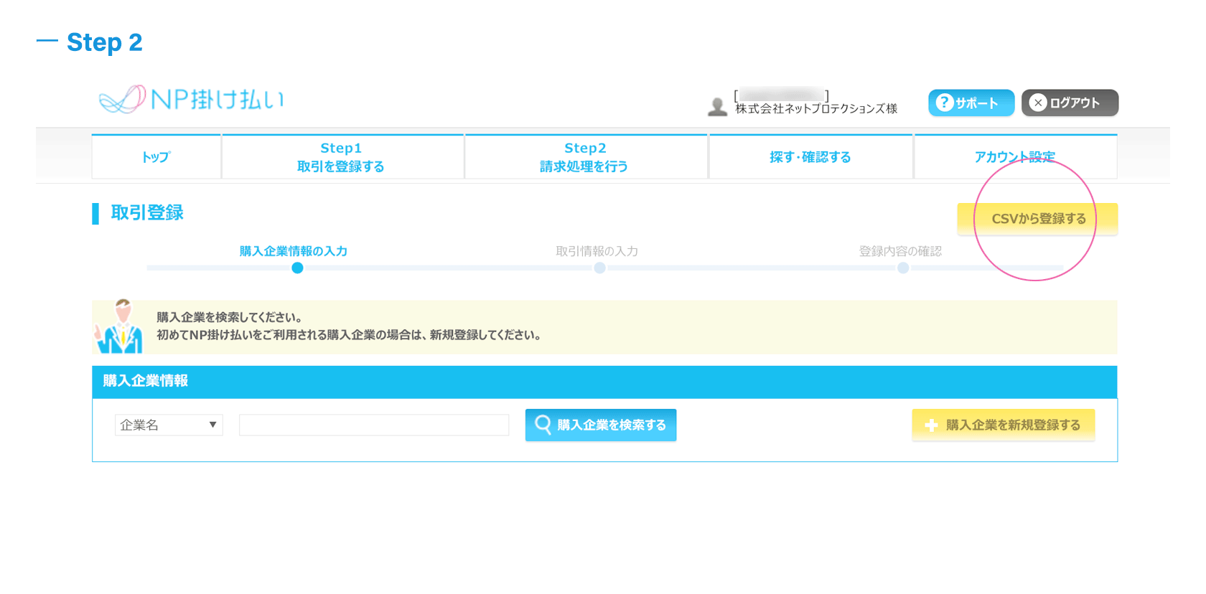Click the 購入企業情報の入力 step label
The image size is (1206, 594).
pos(294,251)
